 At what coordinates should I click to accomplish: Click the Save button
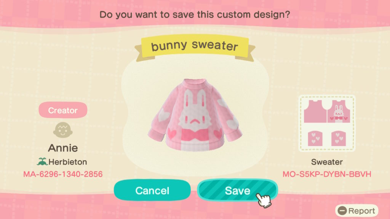click(237, 190)
